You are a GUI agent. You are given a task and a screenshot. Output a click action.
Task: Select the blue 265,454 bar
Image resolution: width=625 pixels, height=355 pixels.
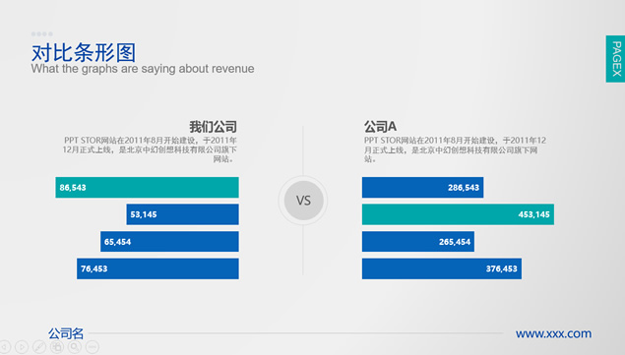tap(418, 242)
